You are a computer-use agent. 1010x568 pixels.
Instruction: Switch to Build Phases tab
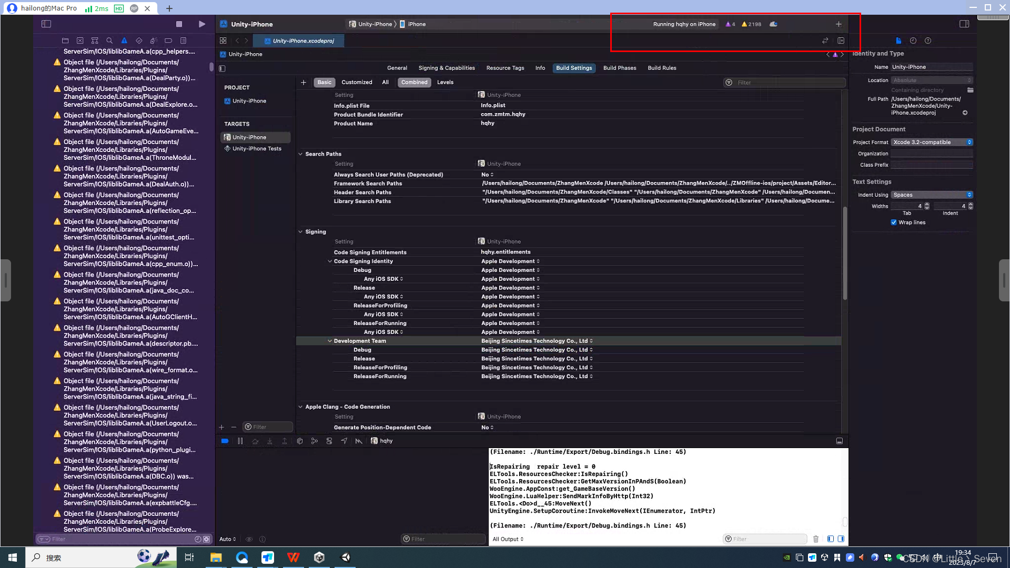pyautogui.click(x=620, y=68)
